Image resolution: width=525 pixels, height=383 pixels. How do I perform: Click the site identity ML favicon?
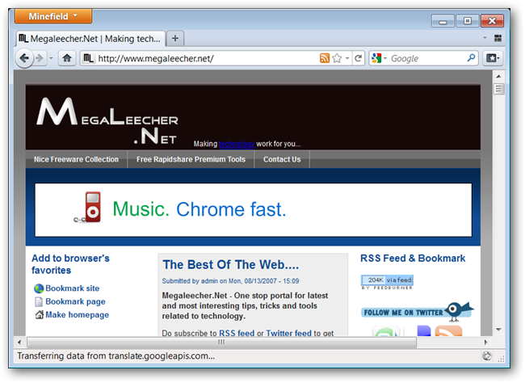click(88, 58)
